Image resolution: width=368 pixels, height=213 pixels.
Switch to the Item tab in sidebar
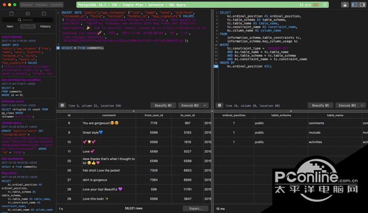click(x=10, y=26)
